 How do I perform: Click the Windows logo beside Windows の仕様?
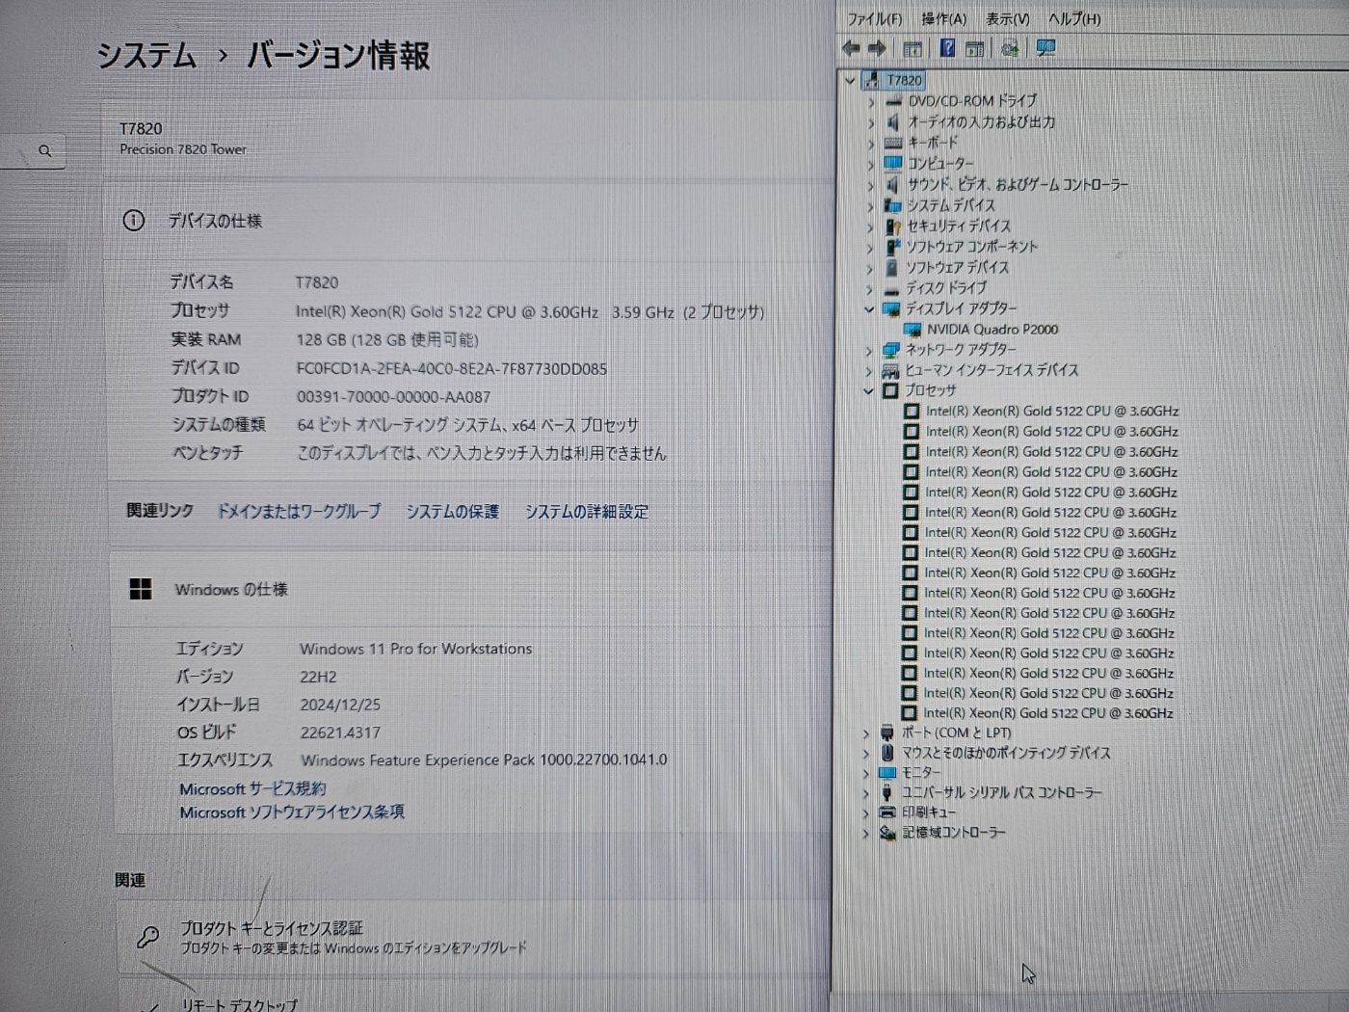pyautogui.click(x=141, y=589)
